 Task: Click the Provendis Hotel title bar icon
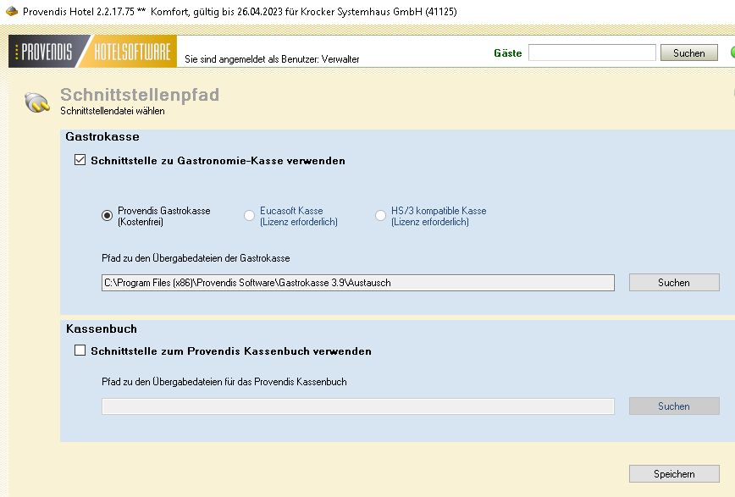click(x=11, y=11)
